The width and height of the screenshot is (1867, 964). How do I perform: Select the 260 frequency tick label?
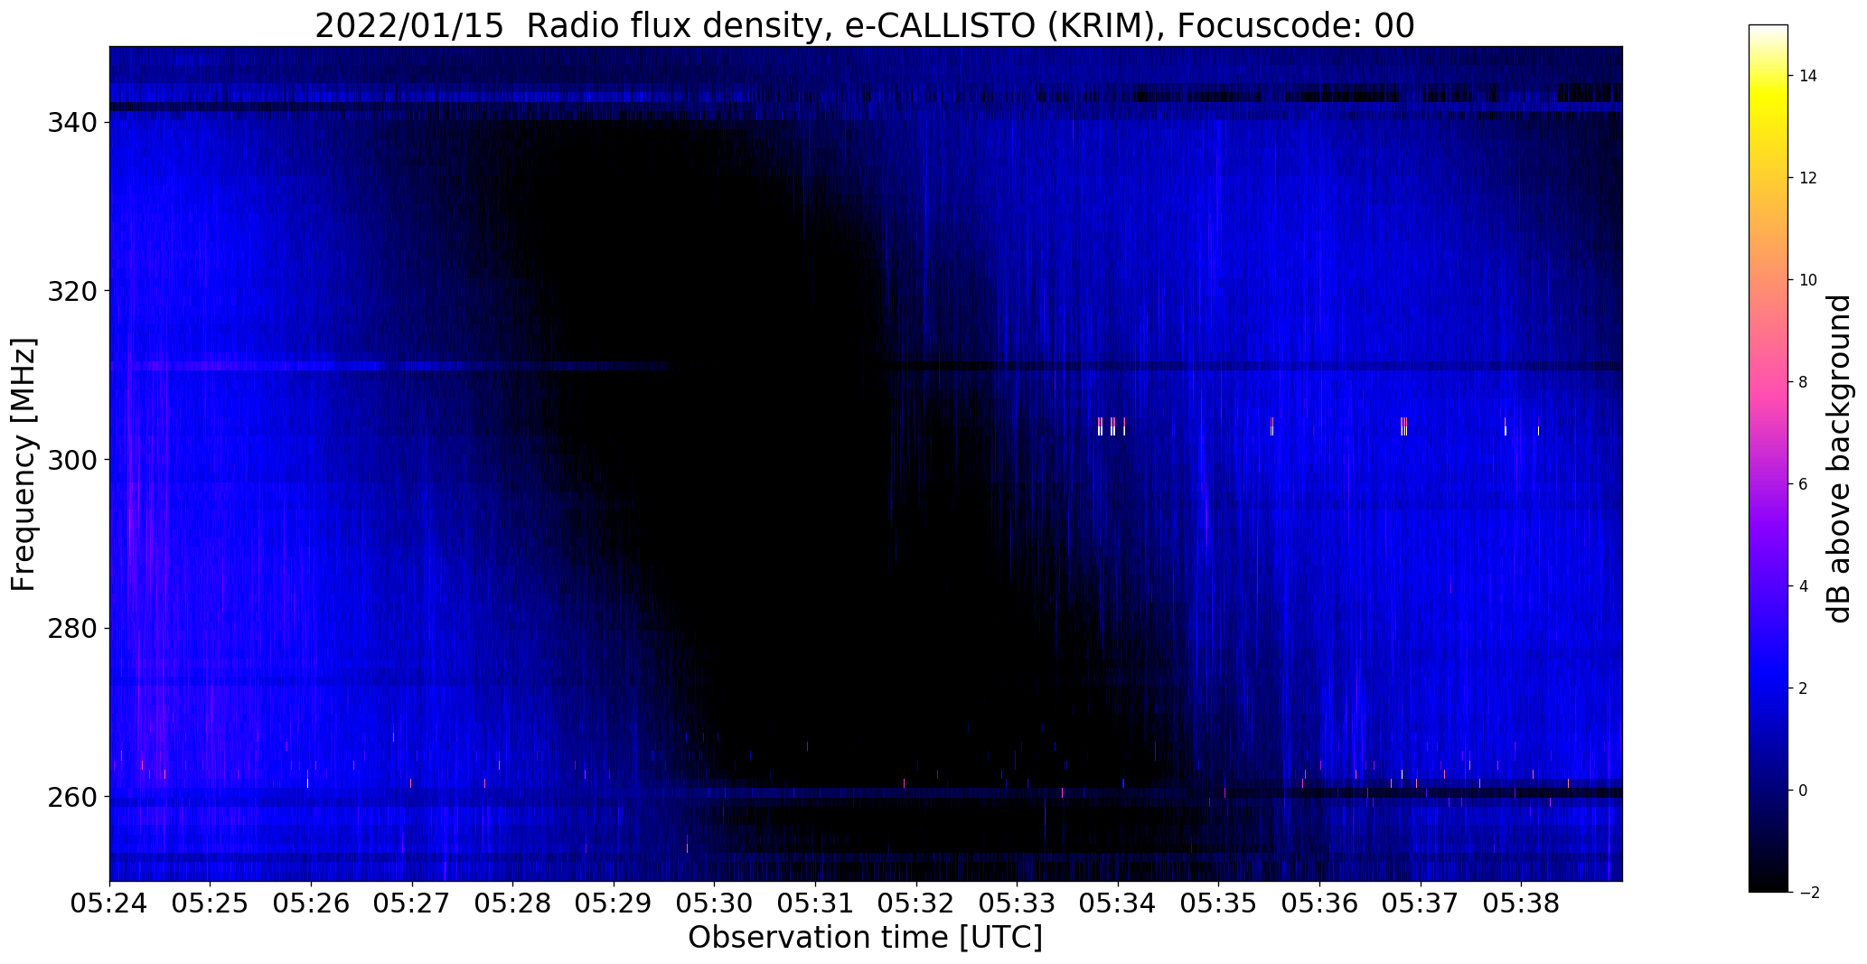(x=73, y=798)
